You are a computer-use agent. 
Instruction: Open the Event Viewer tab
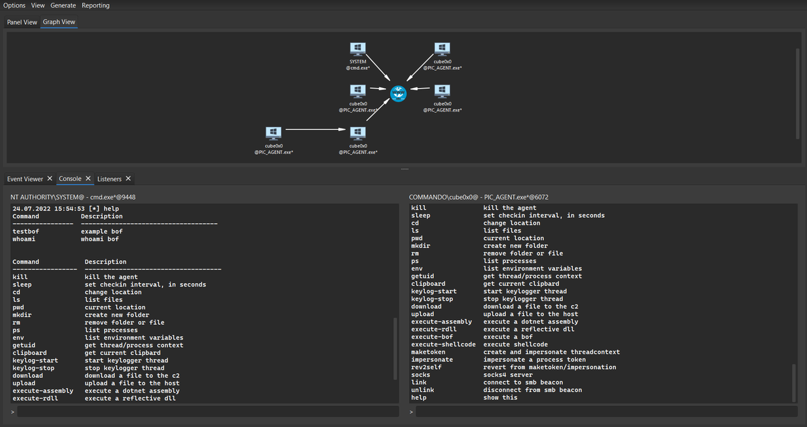(25, 179)
